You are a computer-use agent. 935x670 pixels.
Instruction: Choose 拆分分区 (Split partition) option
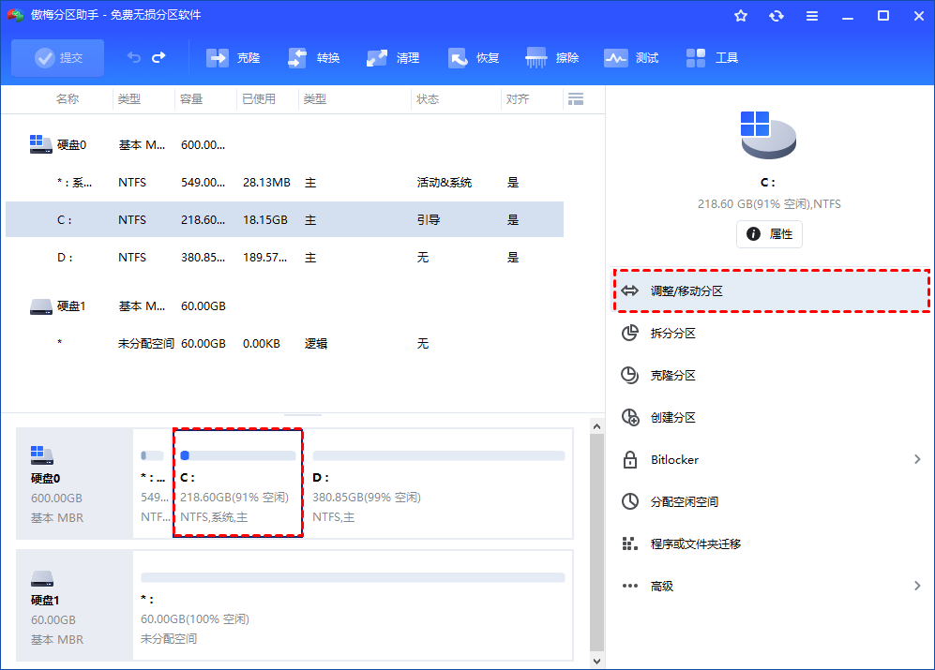tap(672, 334)
